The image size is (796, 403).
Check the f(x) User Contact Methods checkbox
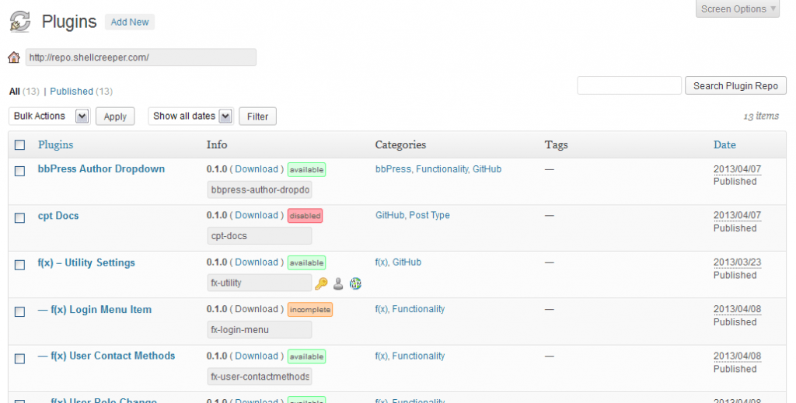click(19, 359)
